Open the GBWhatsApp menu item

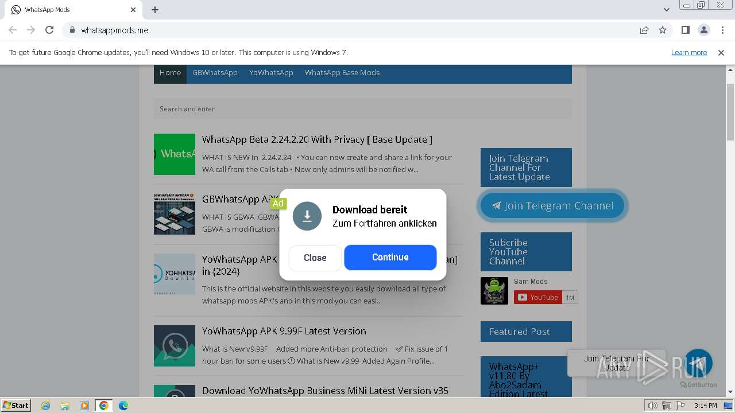pos(215,73)
